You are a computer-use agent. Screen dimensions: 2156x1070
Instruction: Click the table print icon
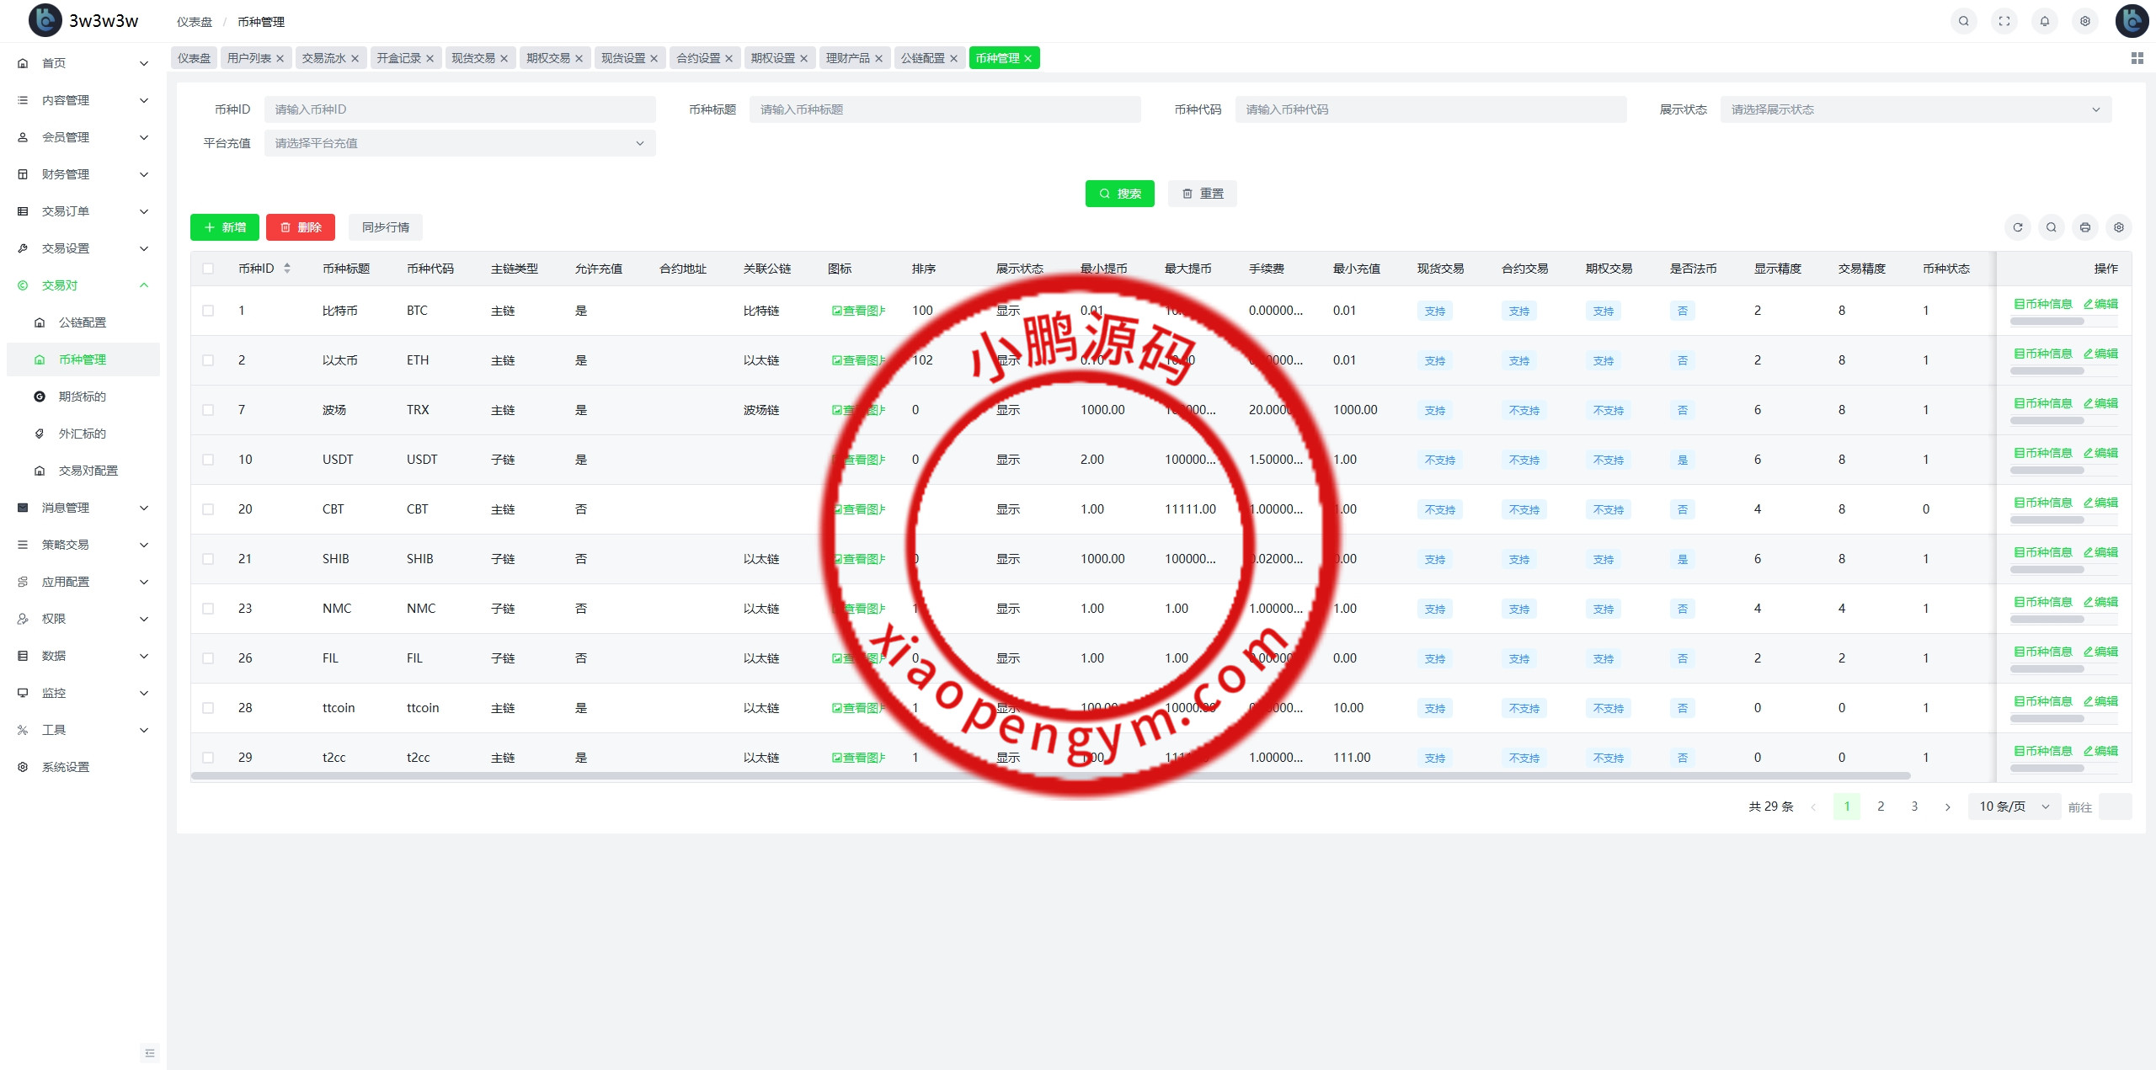(2084, 227)
